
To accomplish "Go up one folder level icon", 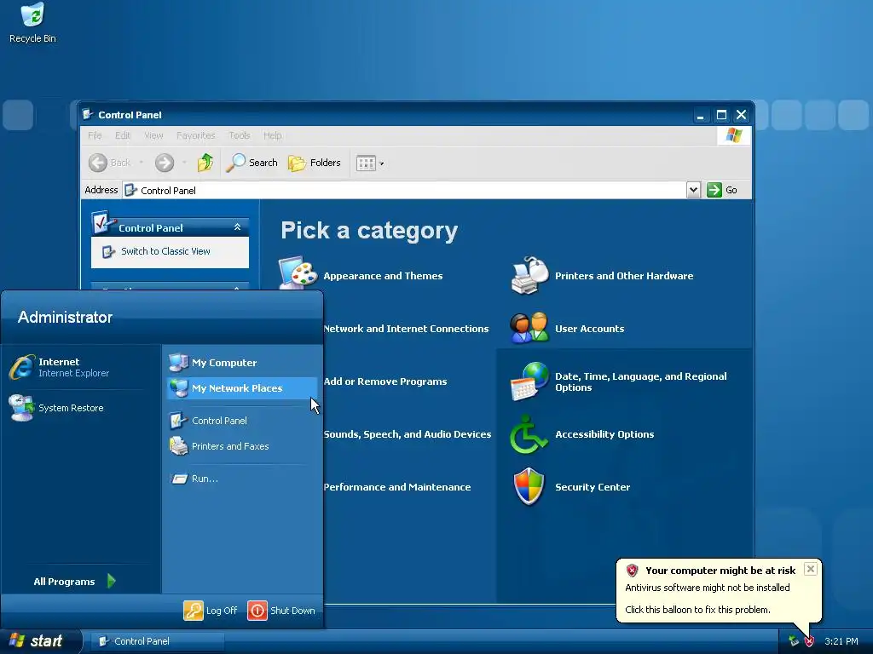I will (x=205, y=163).
